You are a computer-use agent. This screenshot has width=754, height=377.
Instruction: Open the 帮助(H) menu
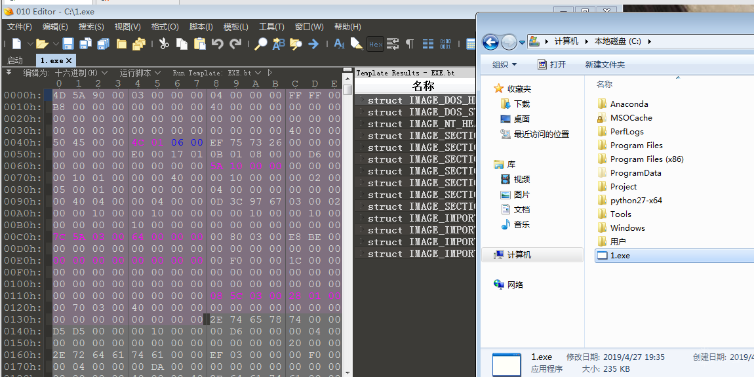(x=347, y=27)
